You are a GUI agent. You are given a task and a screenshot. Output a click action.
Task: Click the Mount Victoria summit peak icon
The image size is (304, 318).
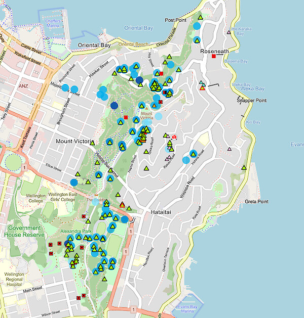click(146, 109)
